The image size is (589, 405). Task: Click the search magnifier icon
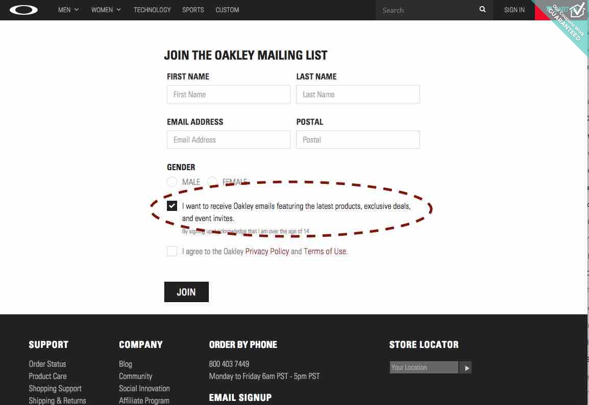482,9
